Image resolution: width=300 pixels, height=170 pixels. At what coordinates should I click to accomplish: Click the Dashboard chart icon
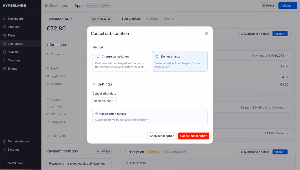coord(5,19)
